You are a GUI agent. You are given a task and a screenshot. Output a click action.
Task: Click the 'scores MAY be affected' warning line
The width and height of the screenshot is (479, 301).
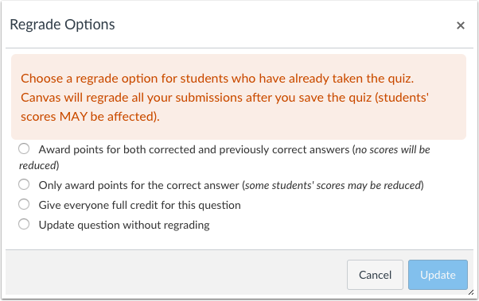pyautogui.click(x=90, y=117)
